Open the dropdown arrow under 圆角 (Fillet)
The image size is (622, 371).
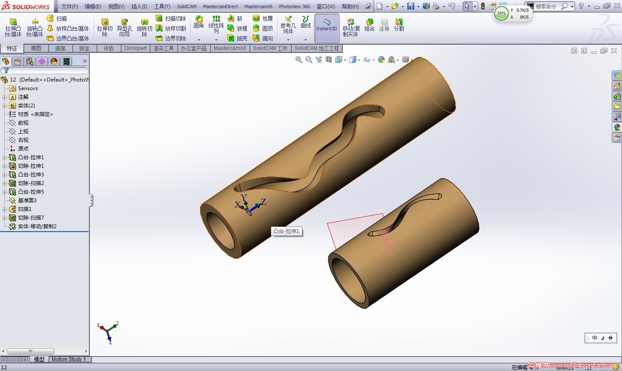pos(199,40)
